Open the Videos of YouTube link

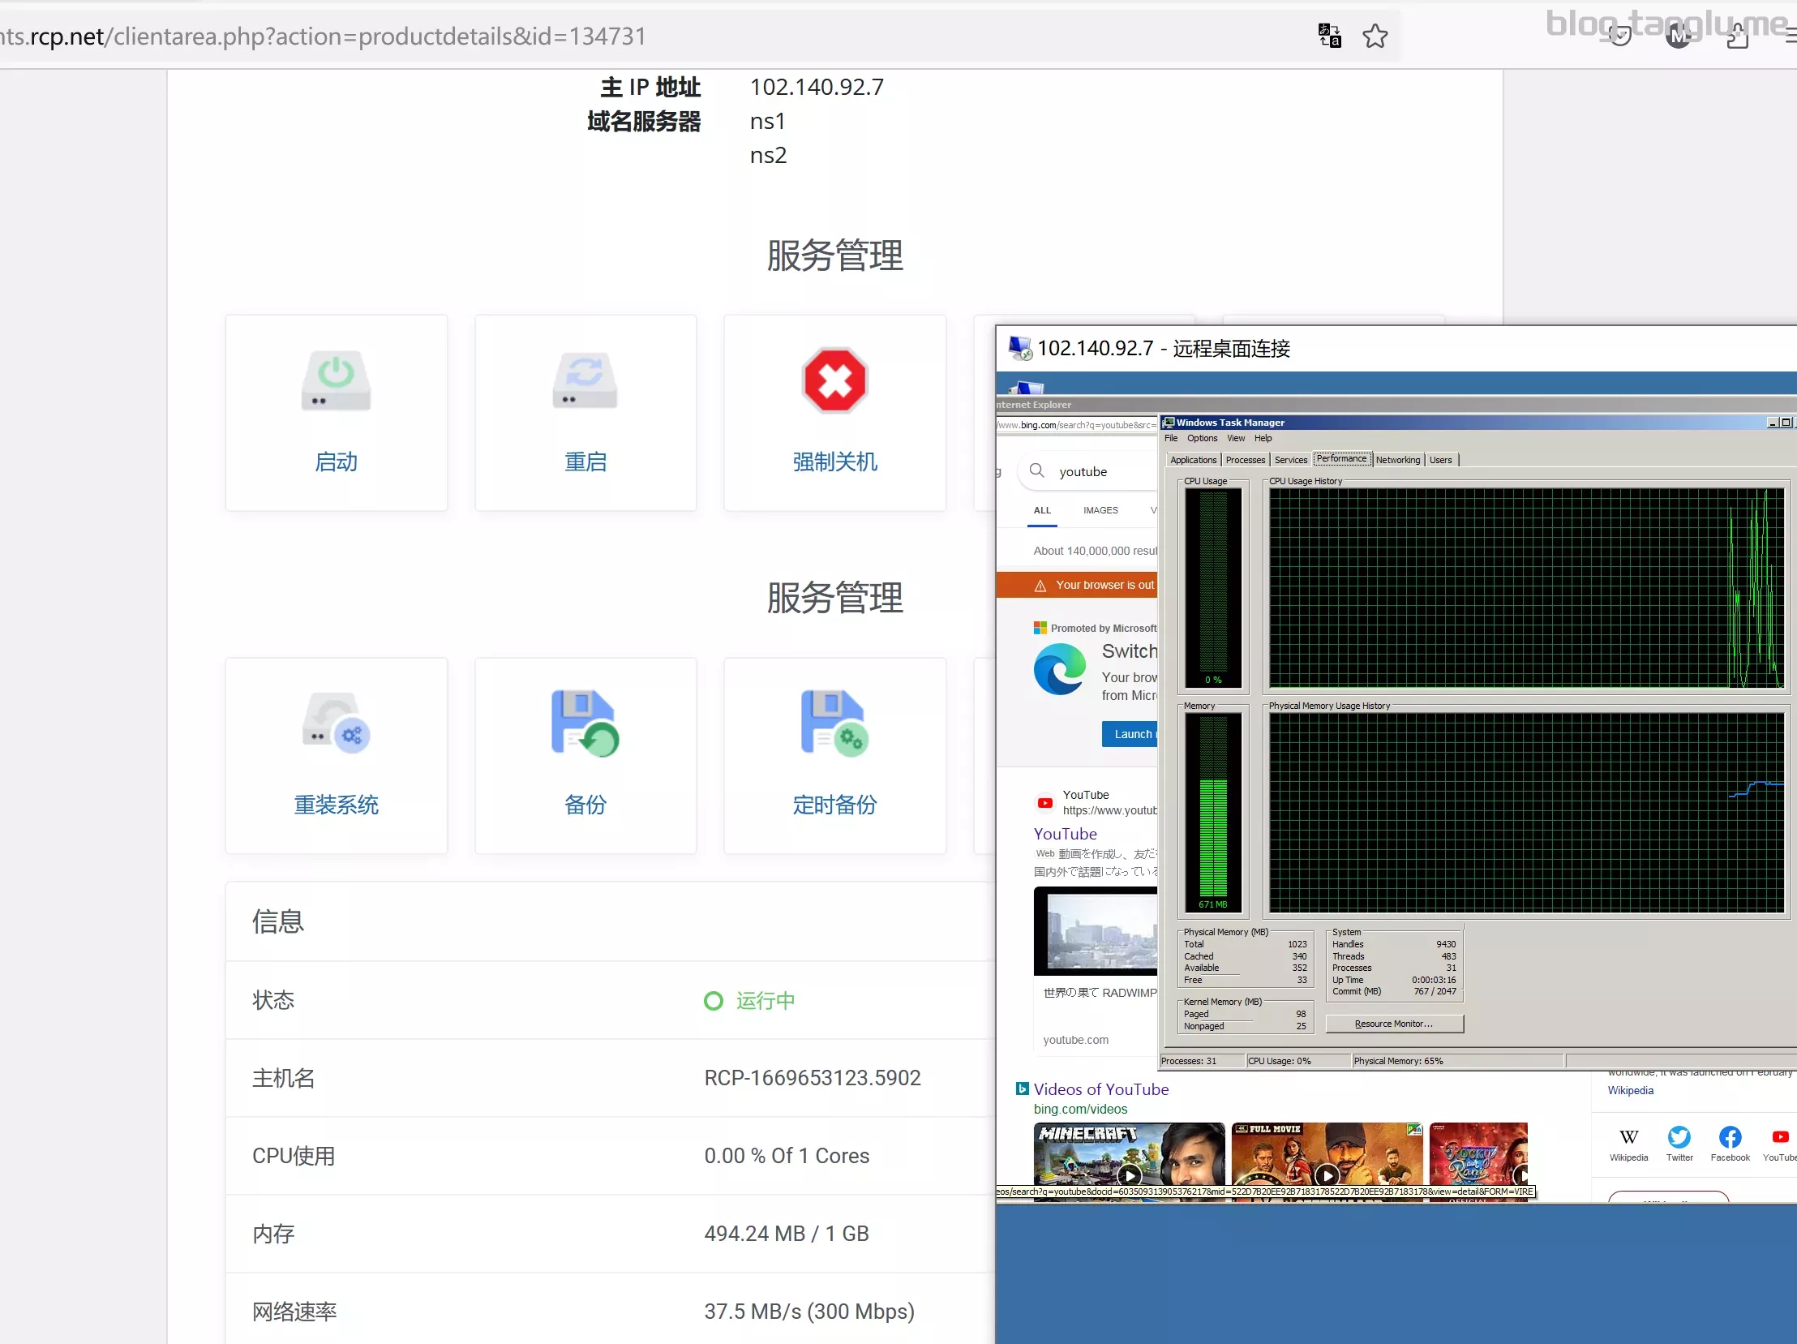click(1100, 1089)
